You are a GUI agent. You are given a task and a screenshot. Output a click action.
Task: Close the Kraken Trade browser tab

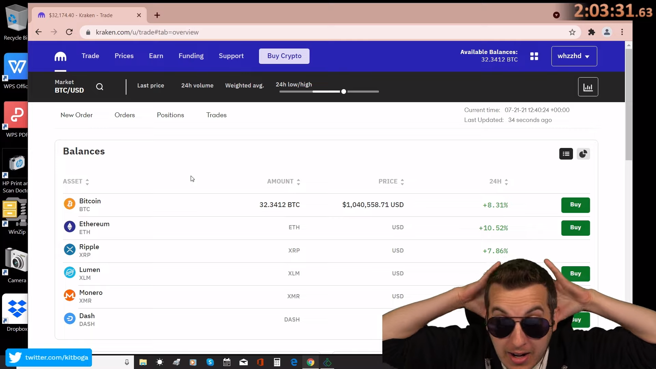[139, 15]
